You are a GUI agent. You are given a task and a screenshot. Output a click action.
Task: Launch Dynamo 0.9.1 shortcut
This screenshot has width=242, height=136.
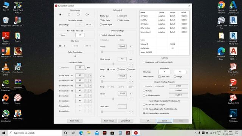pos(18,22)
